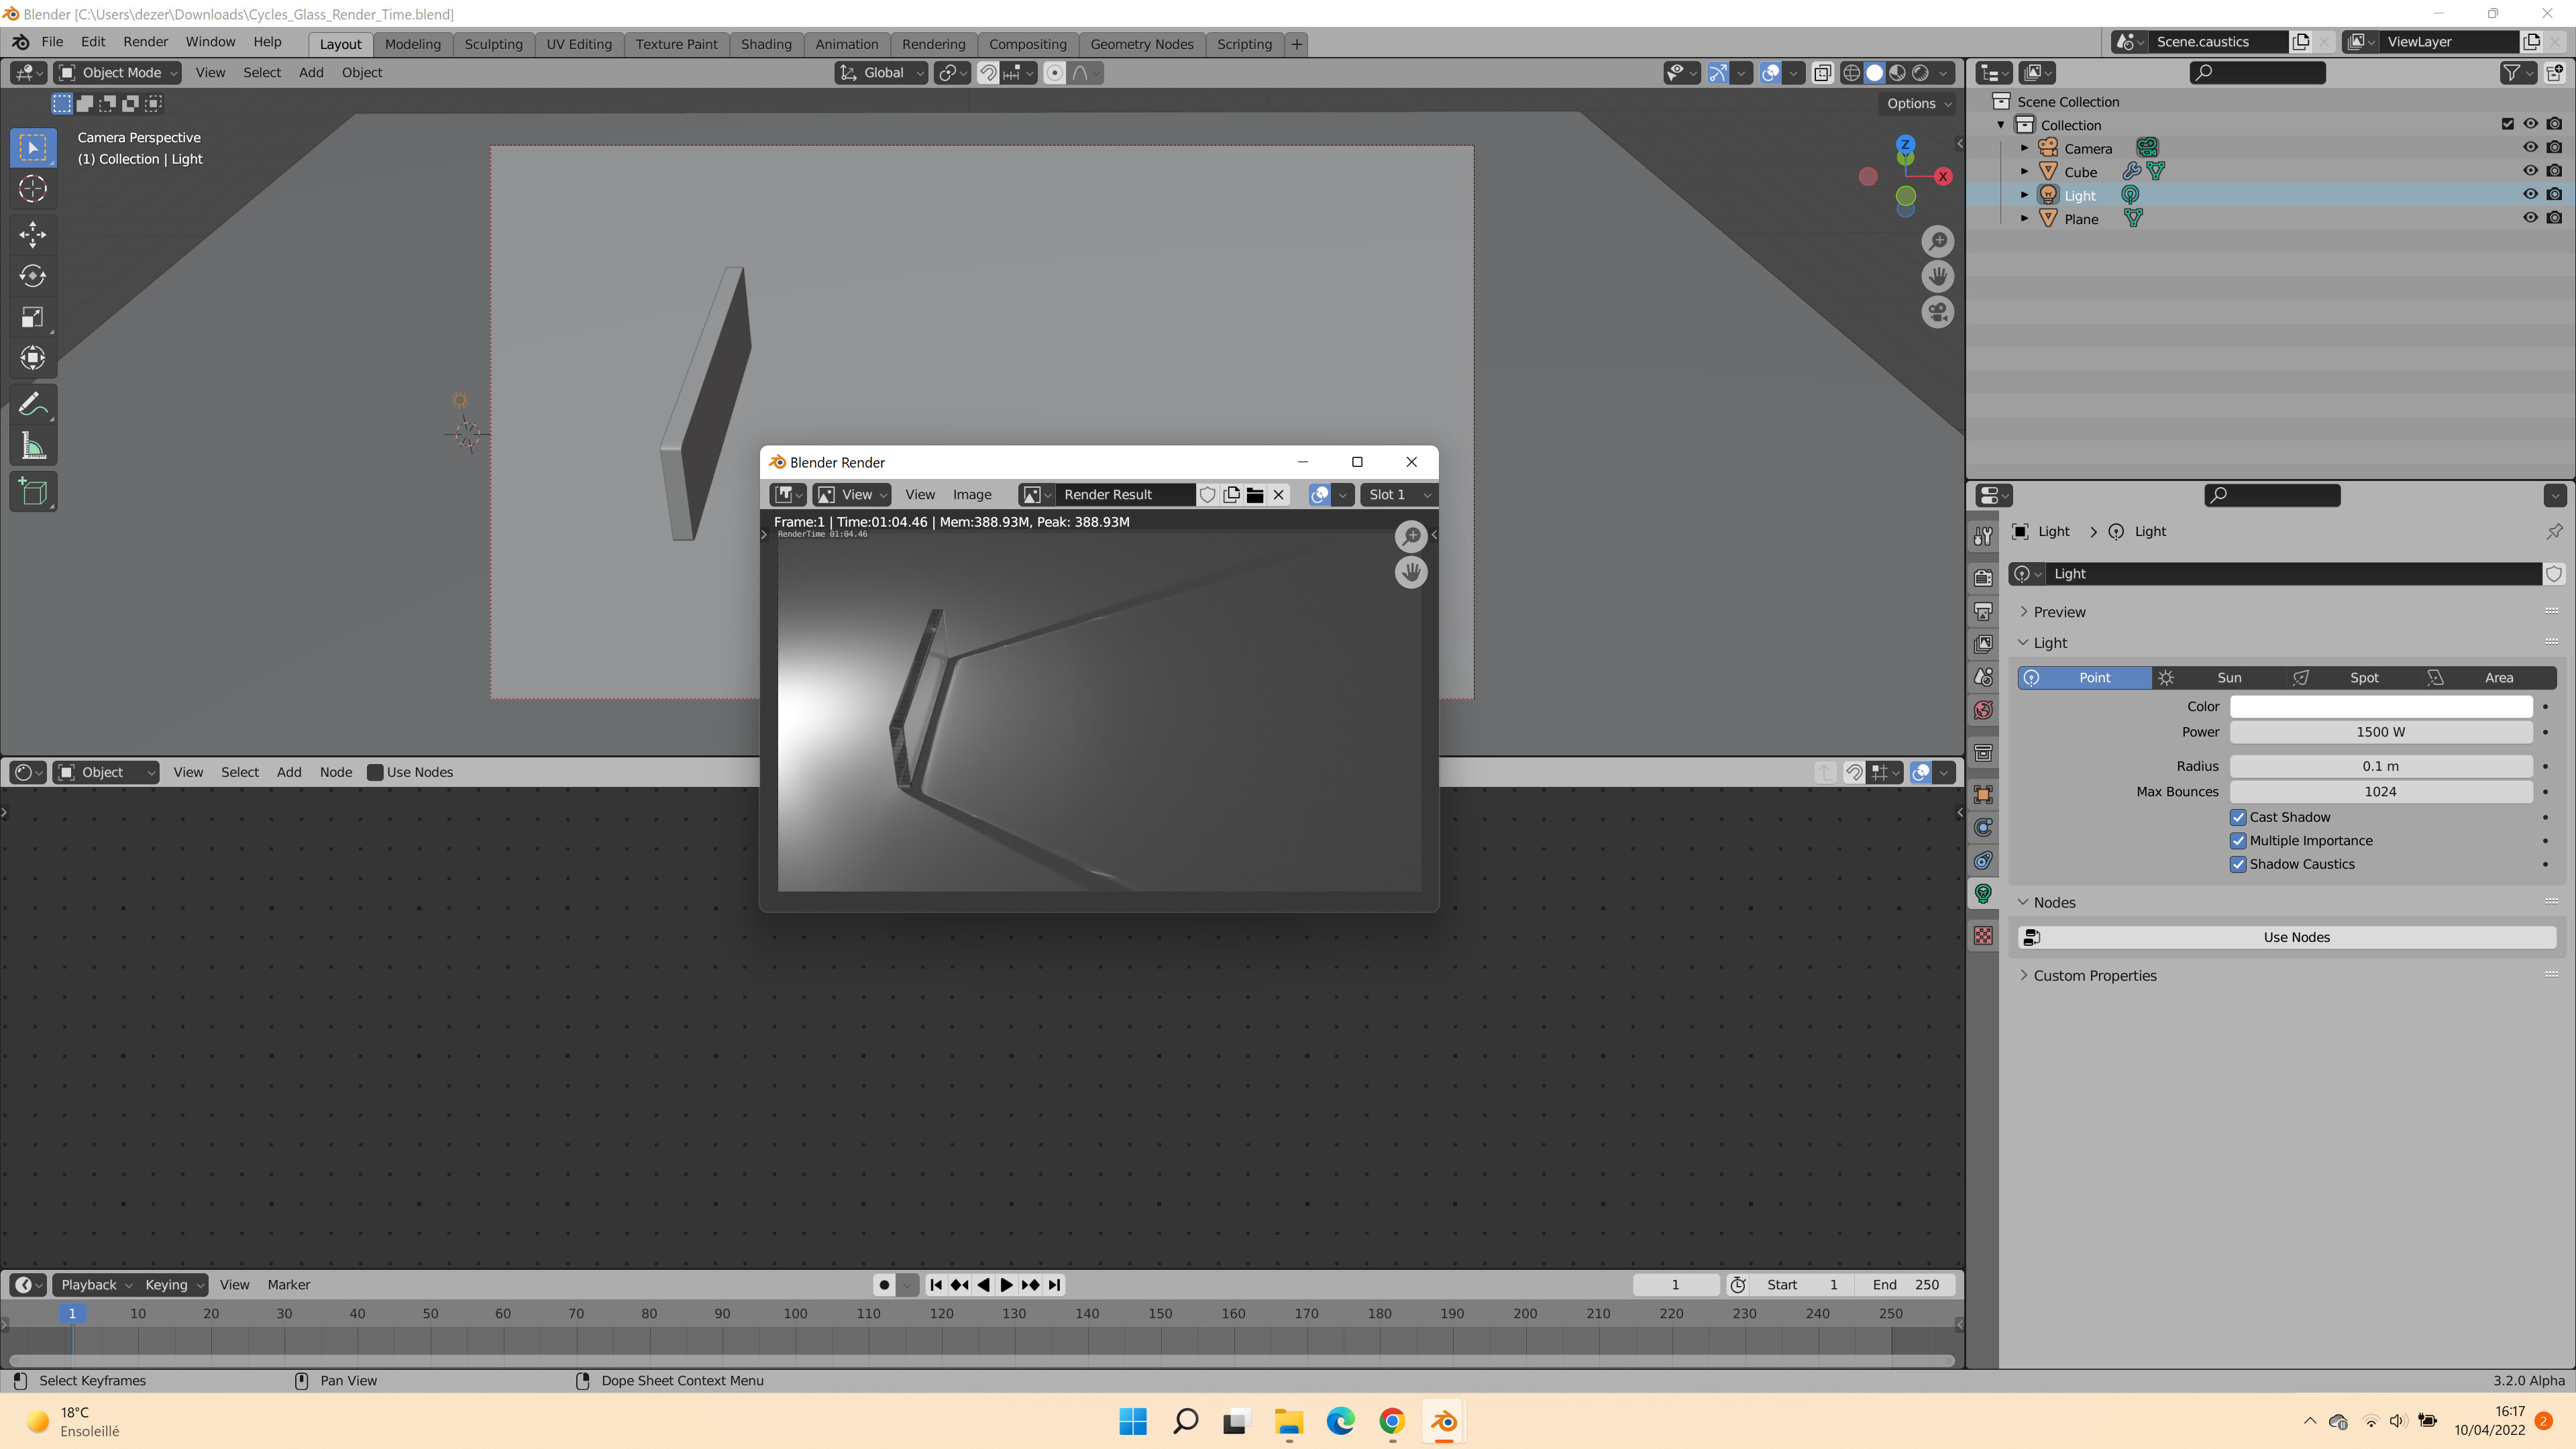Image resolution: width=2576 pixels, height=1449 pixels.
Task: Select the Cursor tool in the viewport toolbar
Action: [33, 189]
